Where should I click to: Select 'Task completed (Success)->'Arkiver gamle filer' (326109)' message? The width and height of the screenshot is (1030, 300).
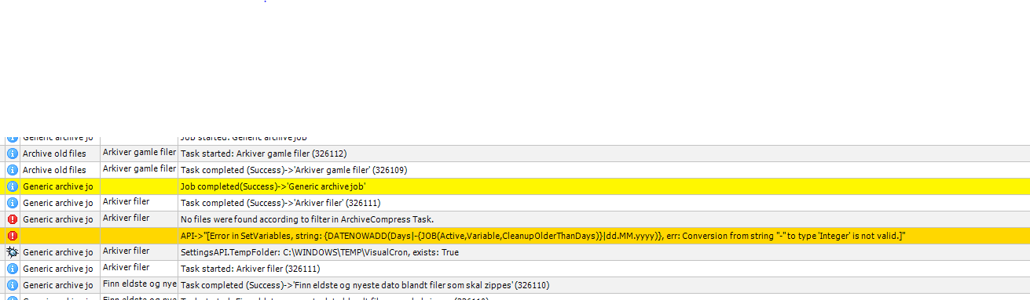(294, 170)
